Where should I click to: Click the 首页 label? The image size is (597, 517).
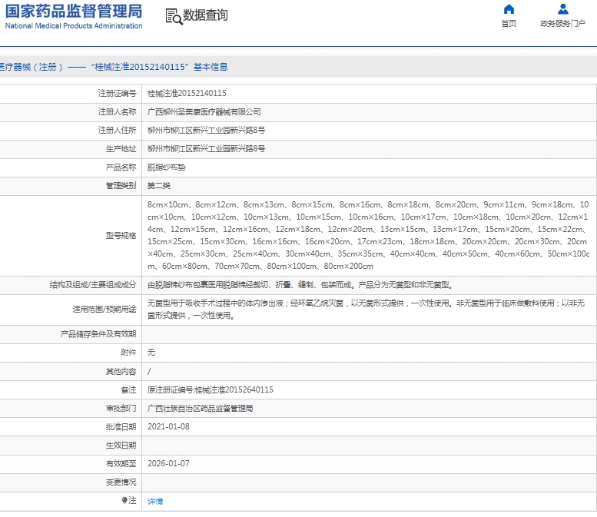tap(509, 24)
